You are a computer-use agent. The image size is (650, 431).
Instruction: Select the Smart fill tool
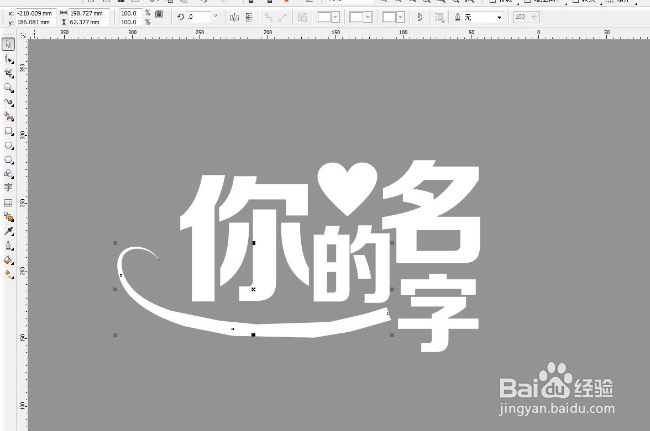(x=8, y=116)
